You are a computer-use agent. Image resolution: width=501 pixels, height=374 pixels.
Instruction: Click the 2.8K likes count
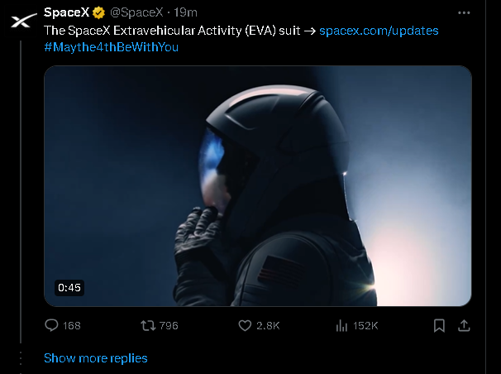tap(268, 326)
